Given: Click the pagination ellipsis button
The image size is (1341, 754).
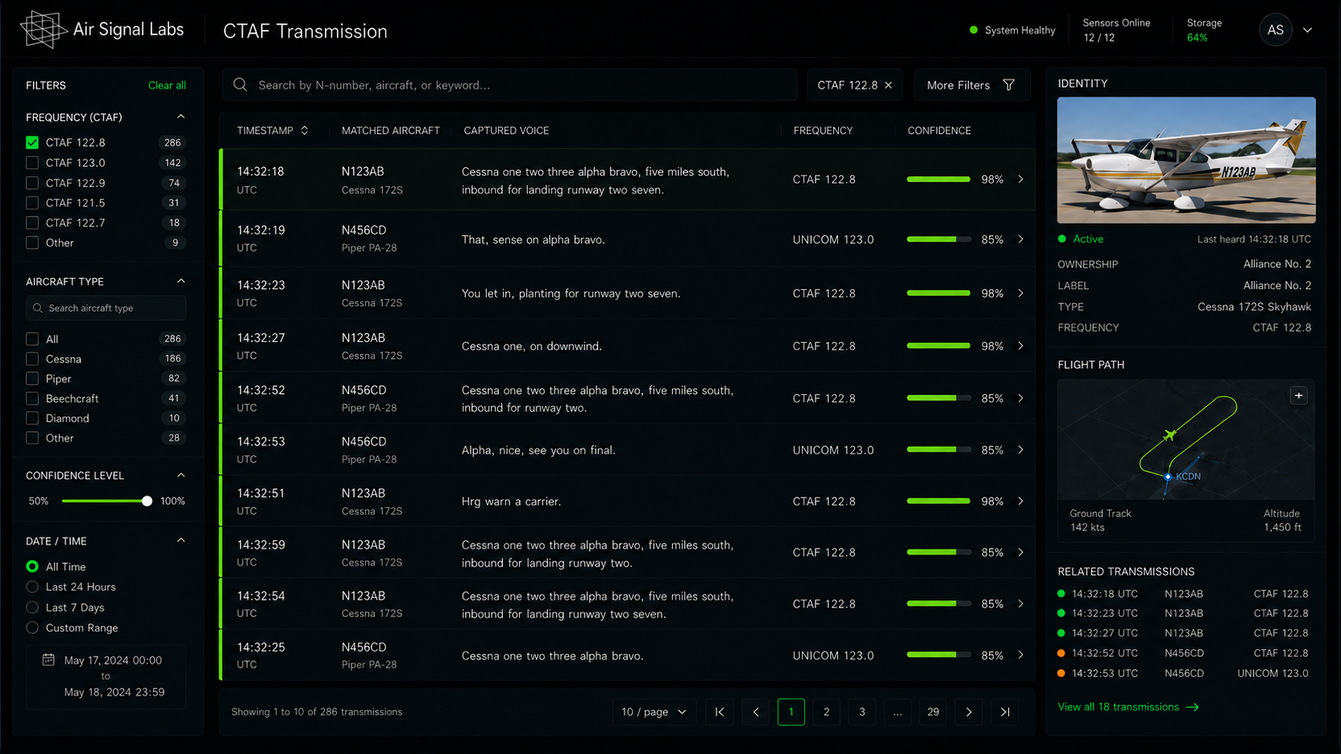Looking at the screenshot, I should [897, 712].
